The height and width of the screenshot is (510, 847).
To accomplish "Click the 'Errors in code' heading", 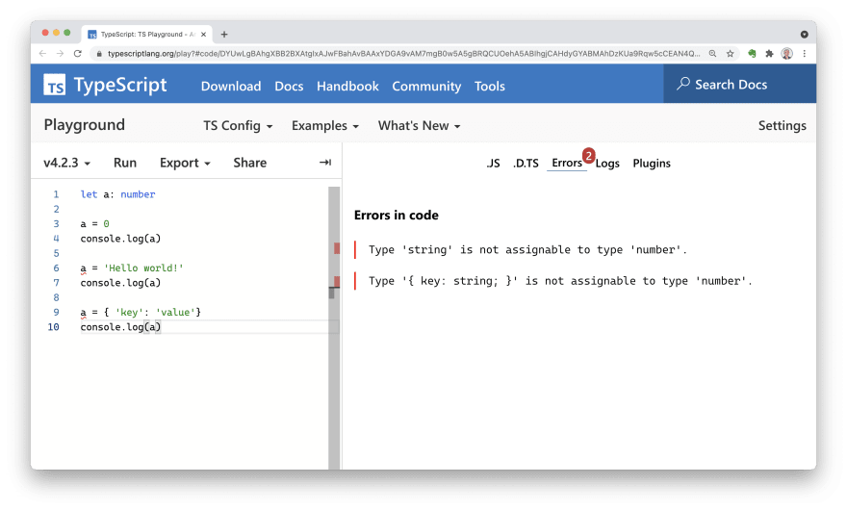I will click(x=396, y=215).
